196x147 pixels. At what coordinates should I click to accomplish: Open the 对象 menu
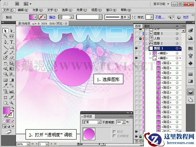pos(38,10)
